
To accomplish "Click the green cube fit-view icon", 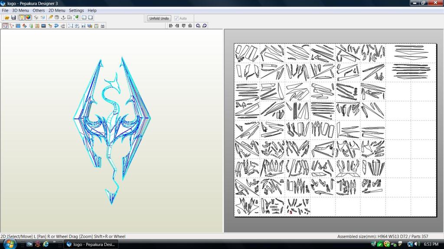I will click(76, 17).
